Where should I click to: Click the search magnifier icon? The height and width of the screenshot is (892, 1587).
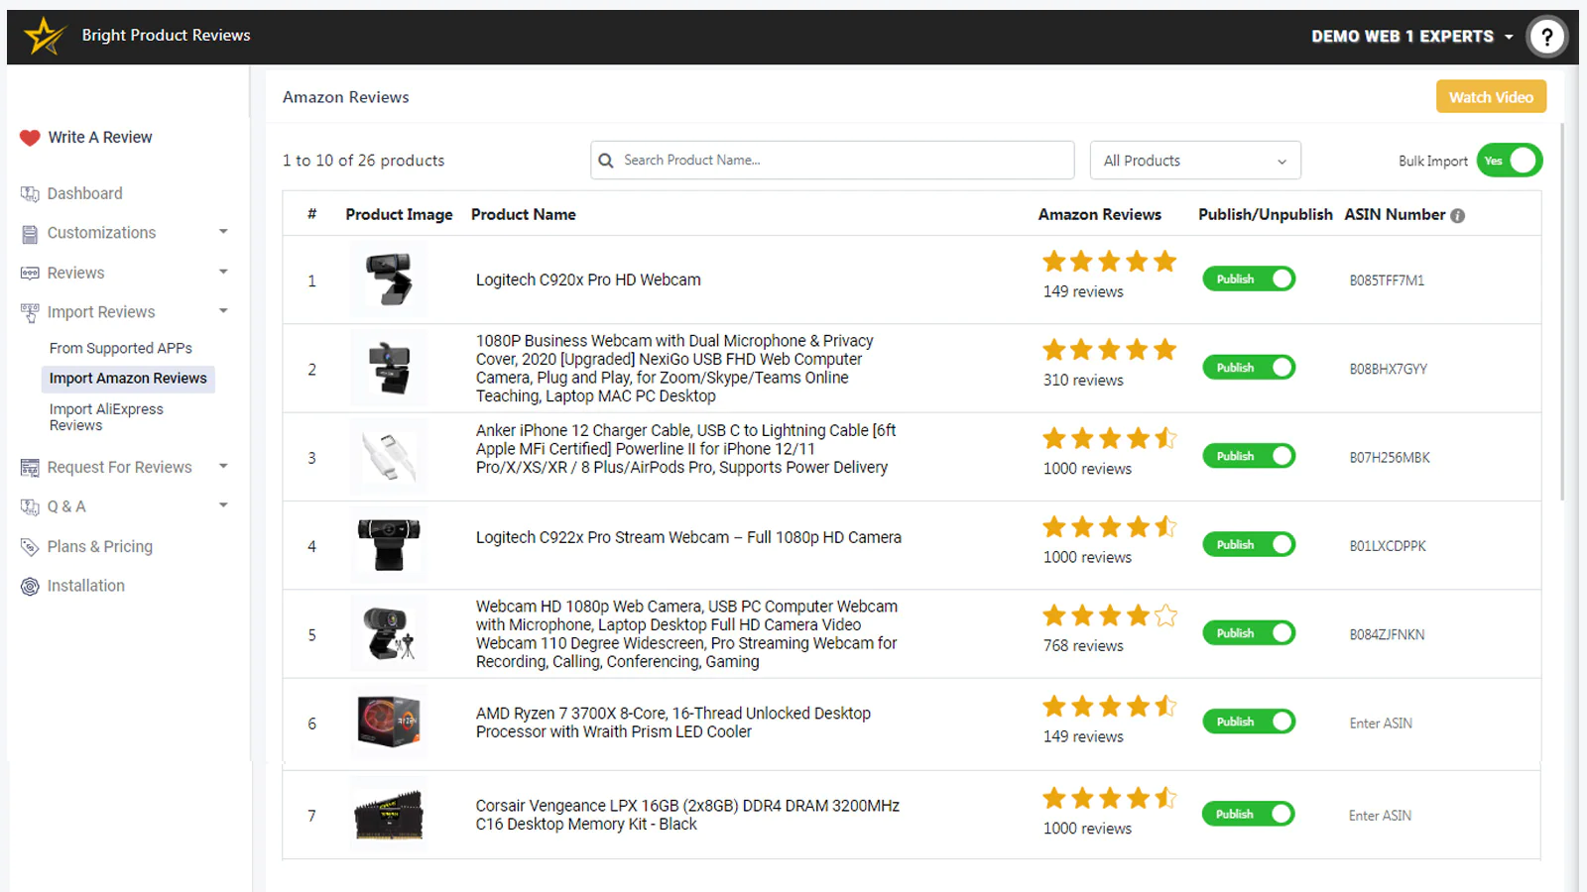pyautogui.click(x=606, y=161)
